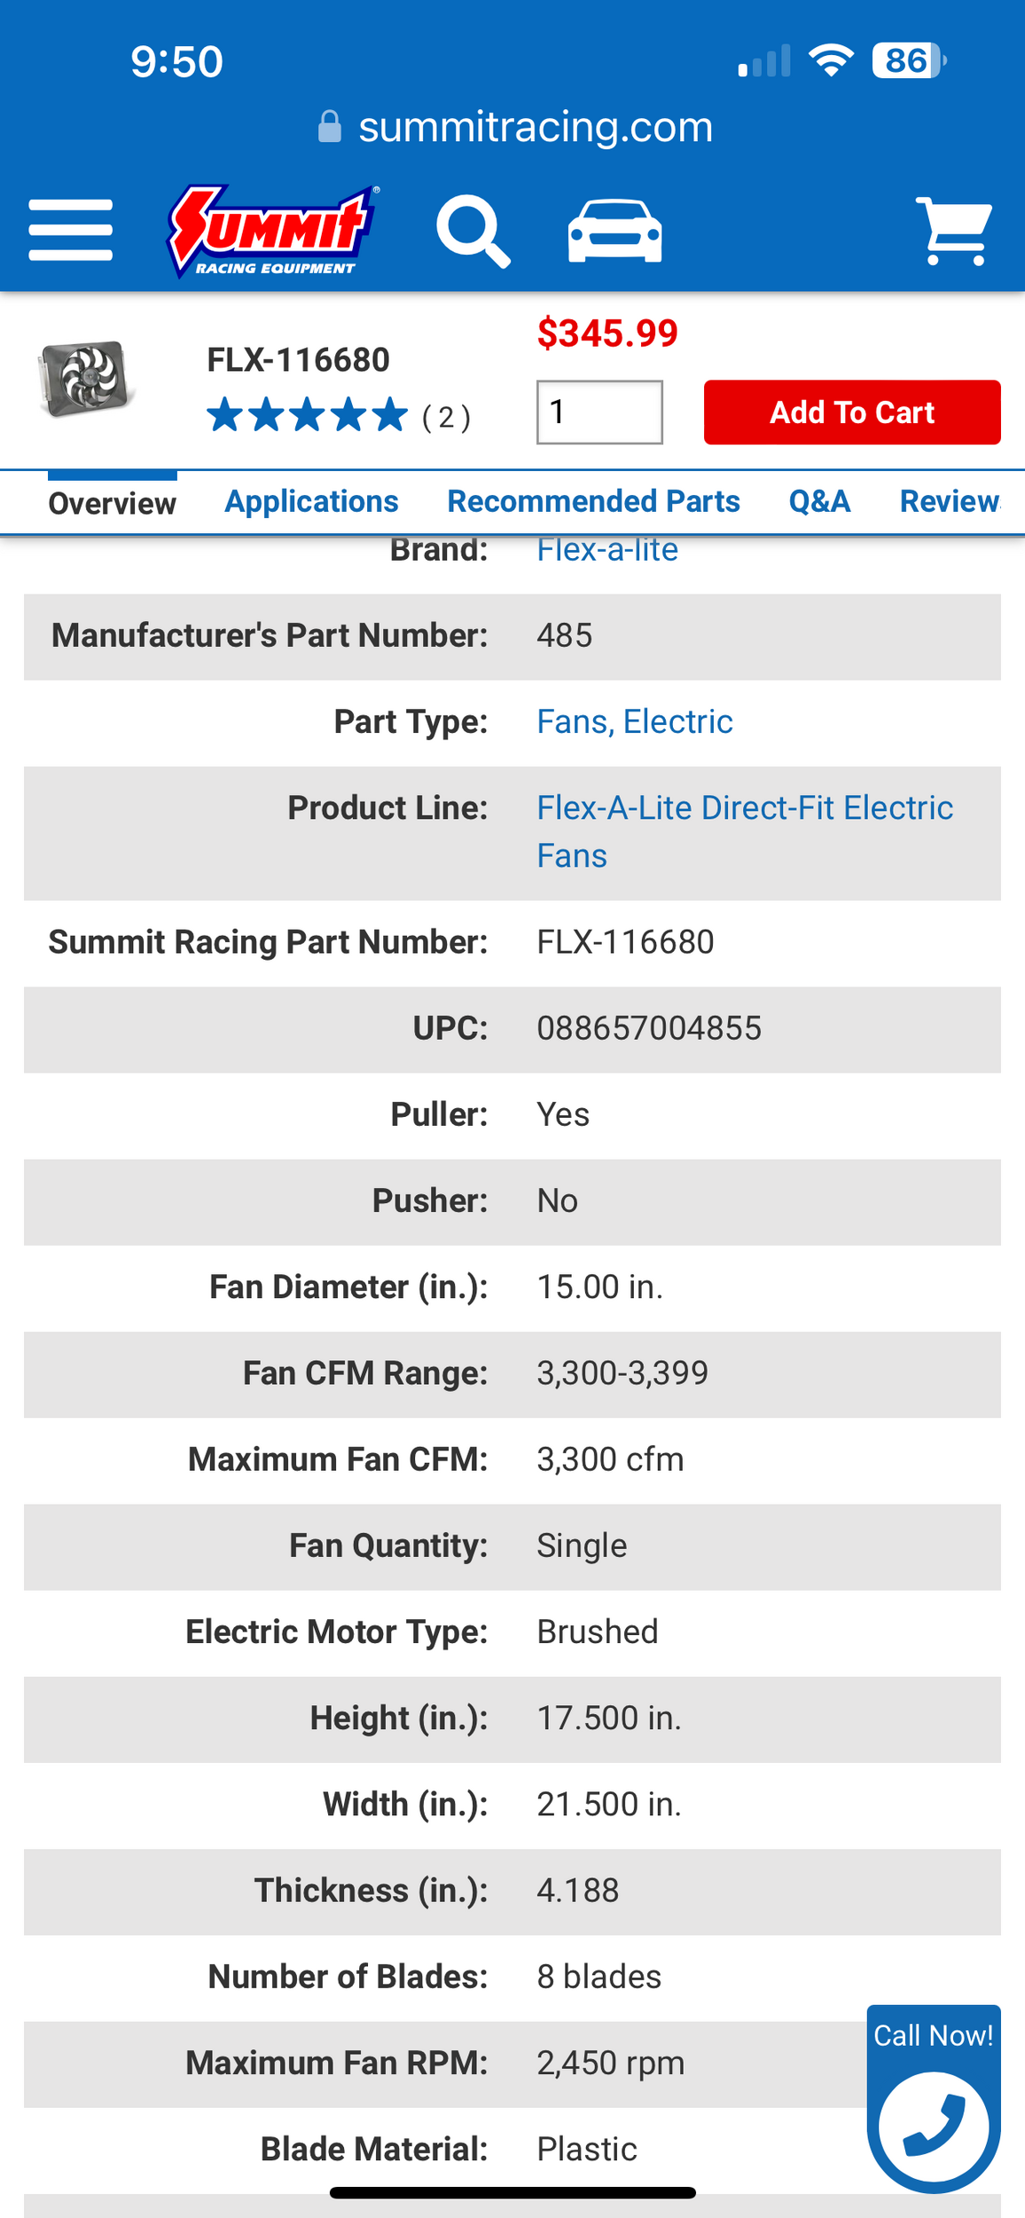Image resolution: width=1025 pixels, height=2218 pixels.
Task: Tap the summitracing.com address bar
Action: click(x=535, y=127)
